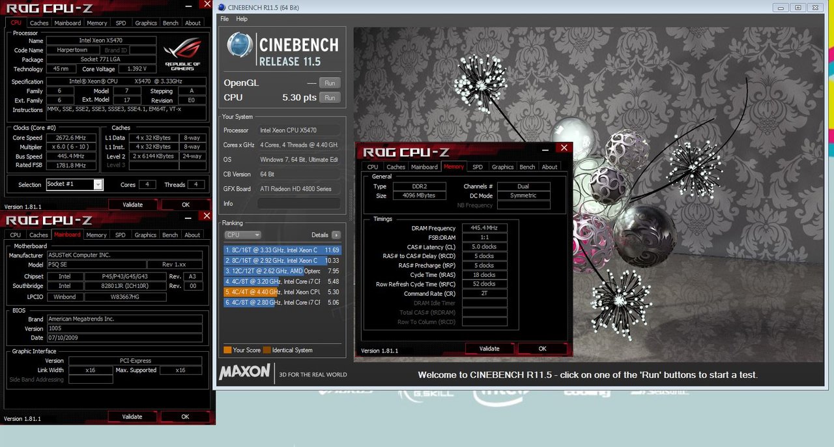Switch to Caches tab in Processor CPU-Z window

[x=39, y=23]
